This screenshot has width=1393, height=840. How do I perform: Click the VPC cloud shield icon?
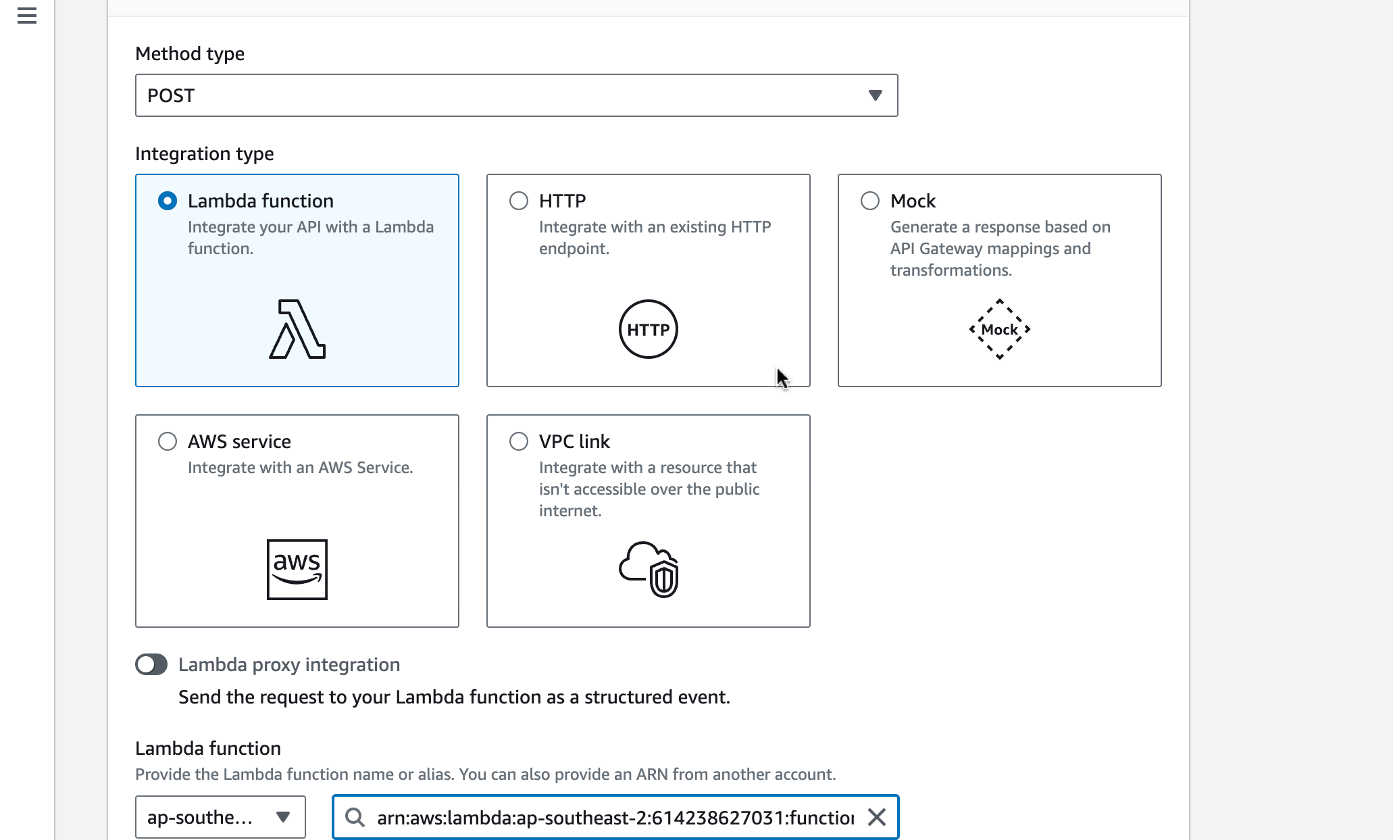point(648,569)
